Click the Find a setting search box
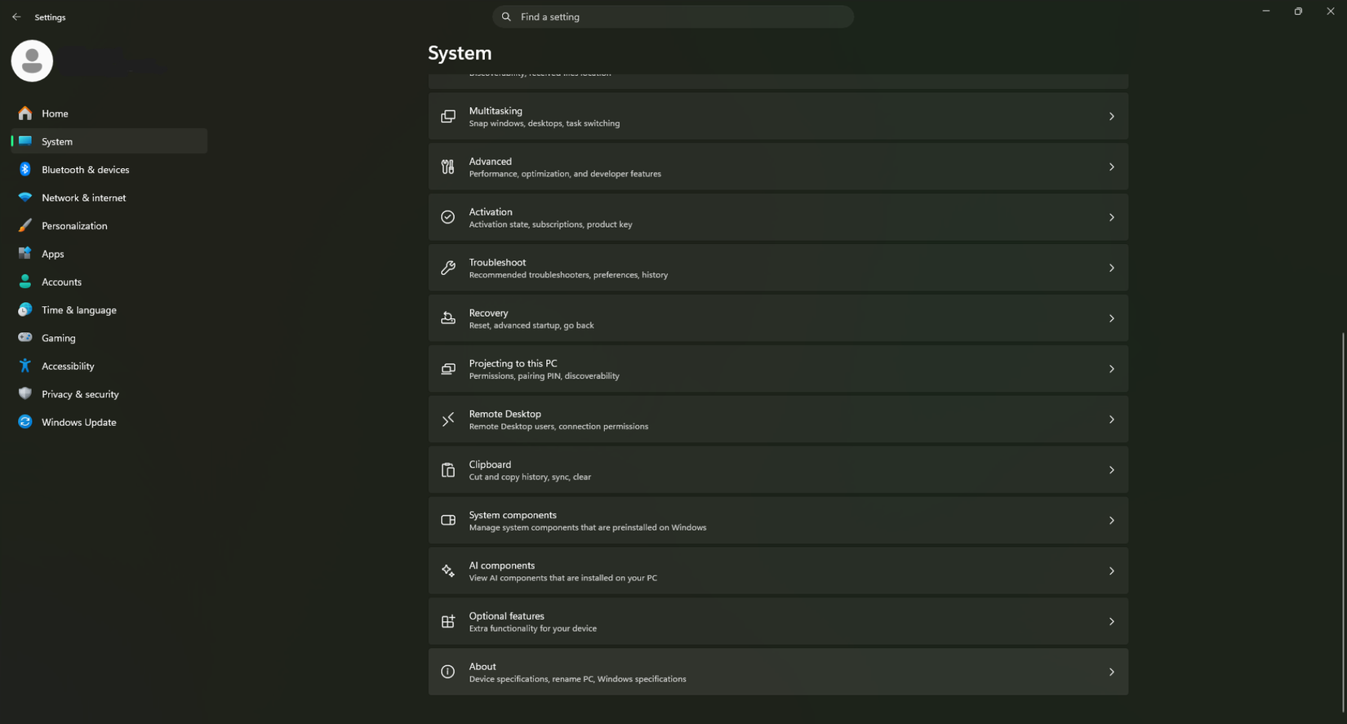Viewport: 1347px width, 724px height. coord(673,16)
